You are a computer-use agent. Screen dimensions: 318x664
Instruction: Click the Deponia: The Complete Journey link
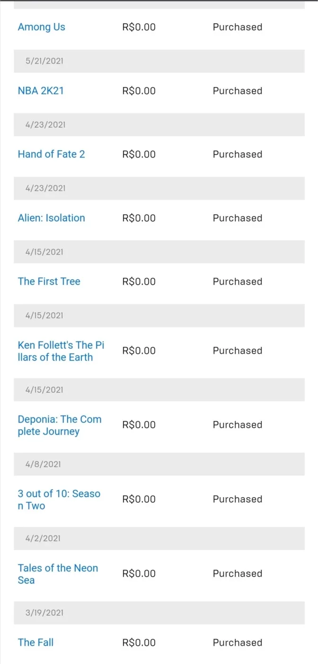click(60, 425)
